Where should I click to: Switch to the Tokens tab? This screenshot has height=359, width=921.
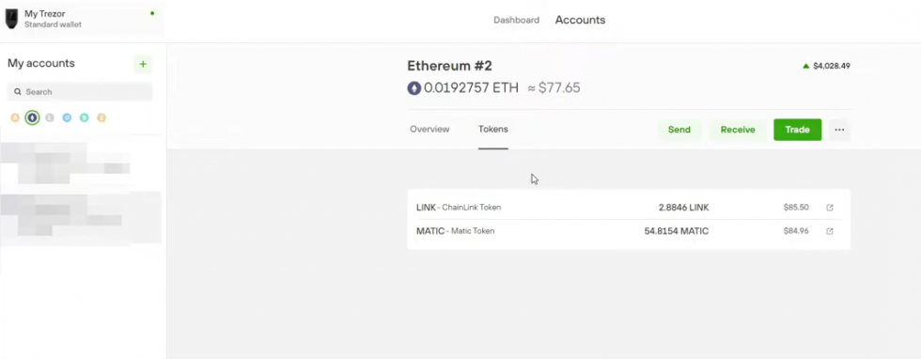tap(492, 130)
